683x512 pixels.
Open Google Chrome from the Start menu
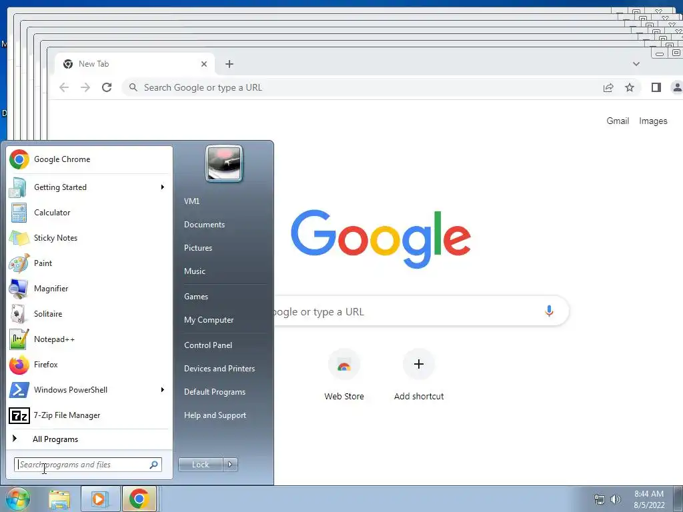[x=89, y=159]
